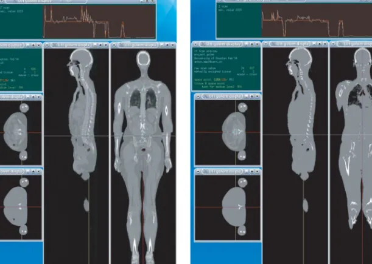Open window menu of upper axial slice, right screenshot
Image resolution: width=372 pixels, height=264 pixels.
[x=198, y=96]
